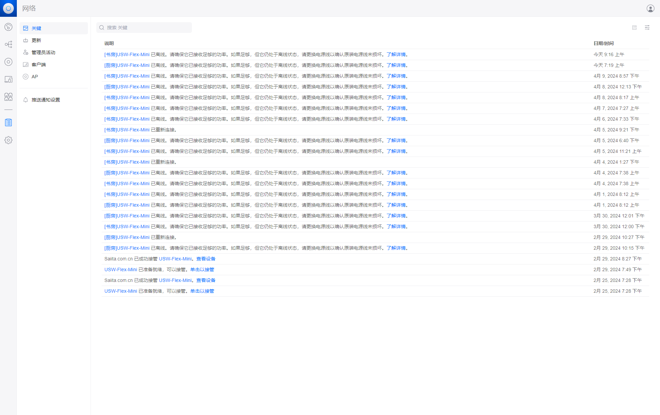Open the UniFi devices circle icon
Screen dimensions: 660x415
click(x=8, y=62)
